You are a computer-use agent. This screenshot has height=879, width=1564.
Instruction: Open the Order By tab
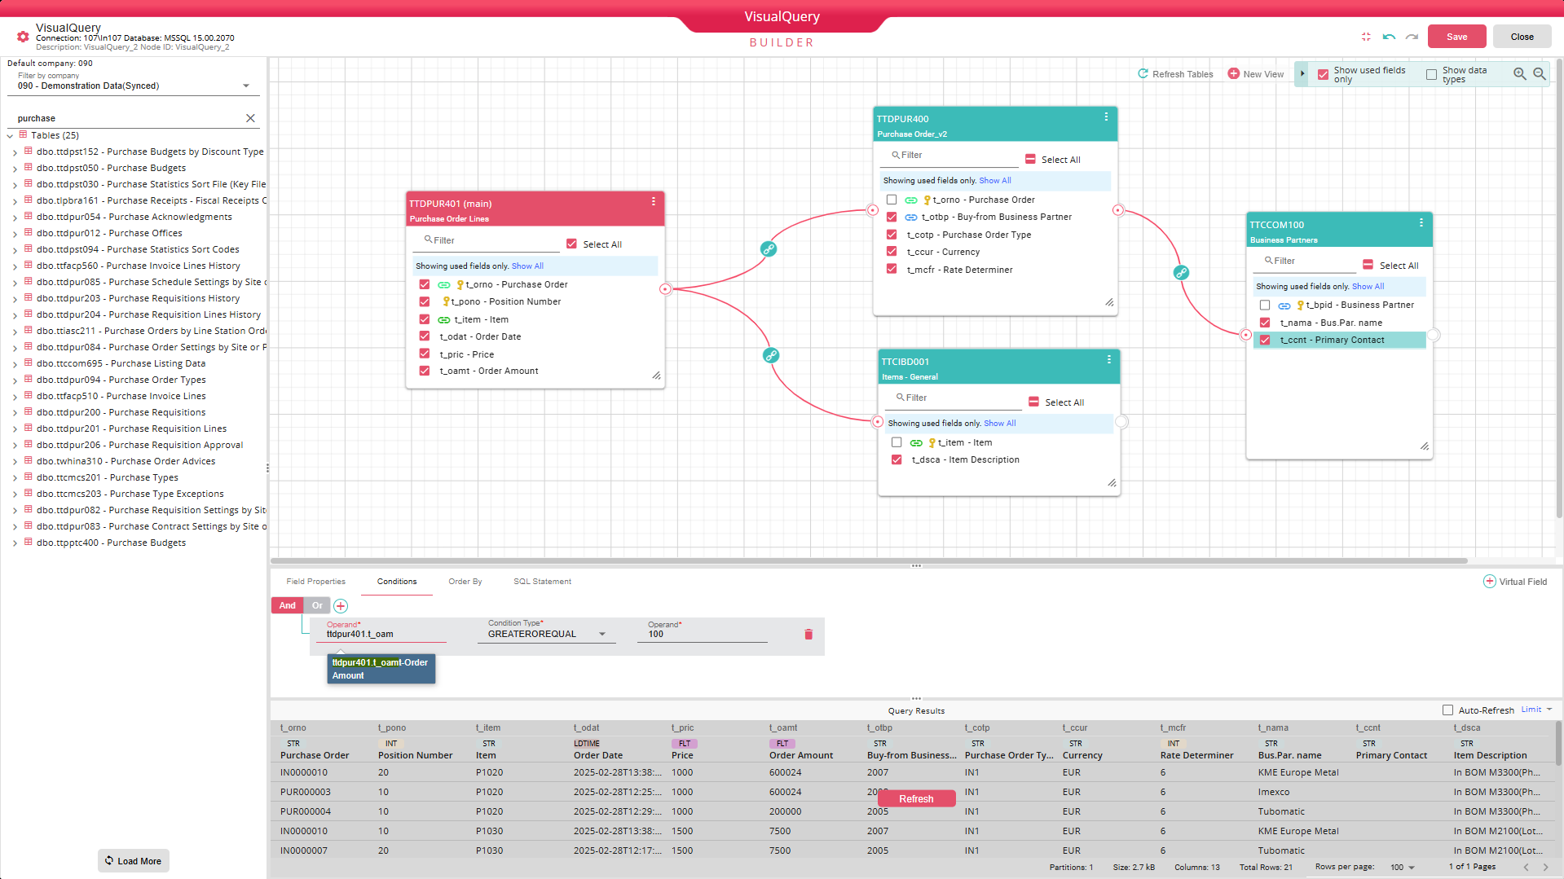(x=465, y=582)
